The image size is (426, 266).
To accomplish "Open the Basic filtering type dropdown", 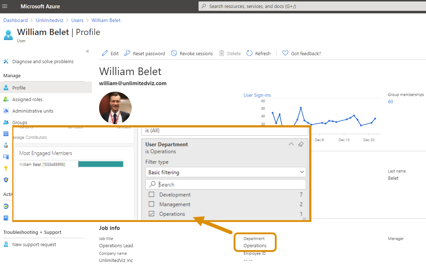I will [x=225, y=172].
